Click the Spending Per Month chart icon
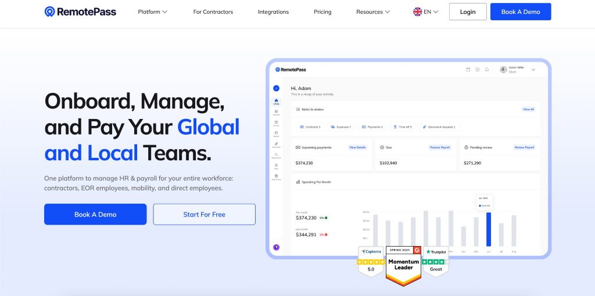 298,182
